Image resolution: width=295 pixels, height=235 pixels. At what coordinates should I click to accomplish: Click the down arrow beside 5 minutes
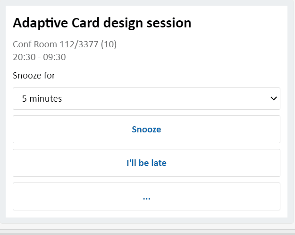273,98
